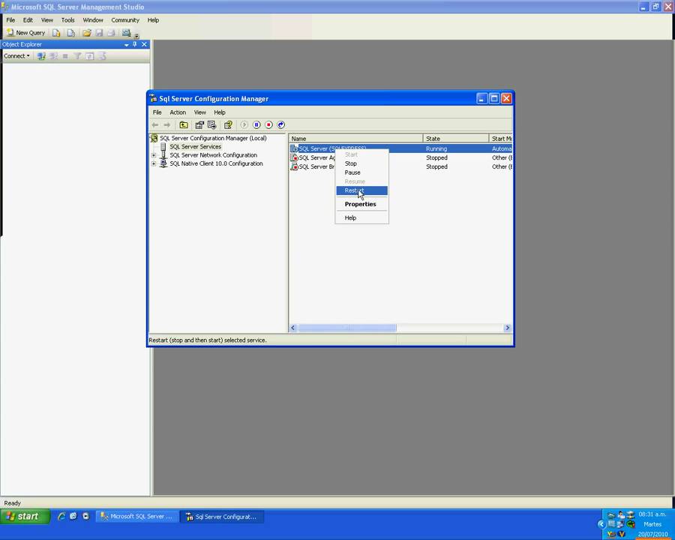Click the horizontal scrollbar thumb in service list
The width and height of the screenshot is (675, 540).
tap(347, 328)
